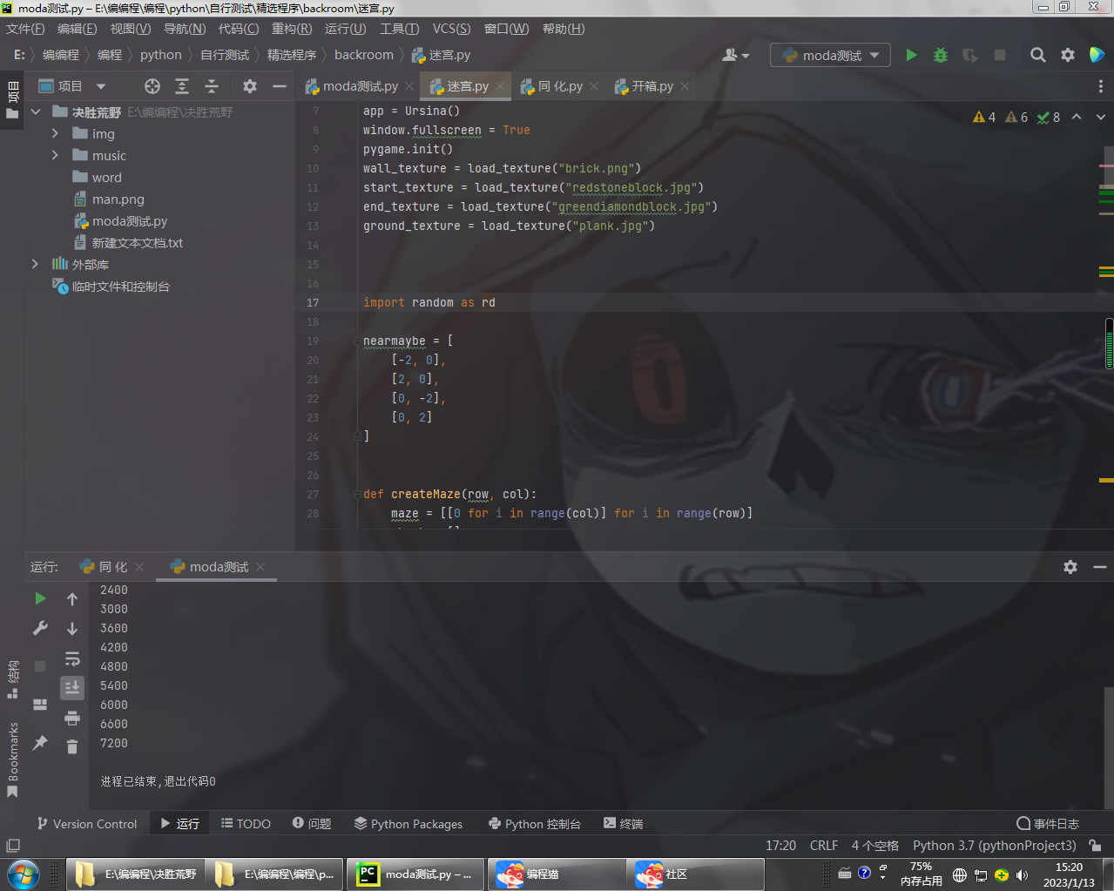Viewport: 1114px width, 891px height.
Task: Pin the run tab
Action: pos(40,743)
